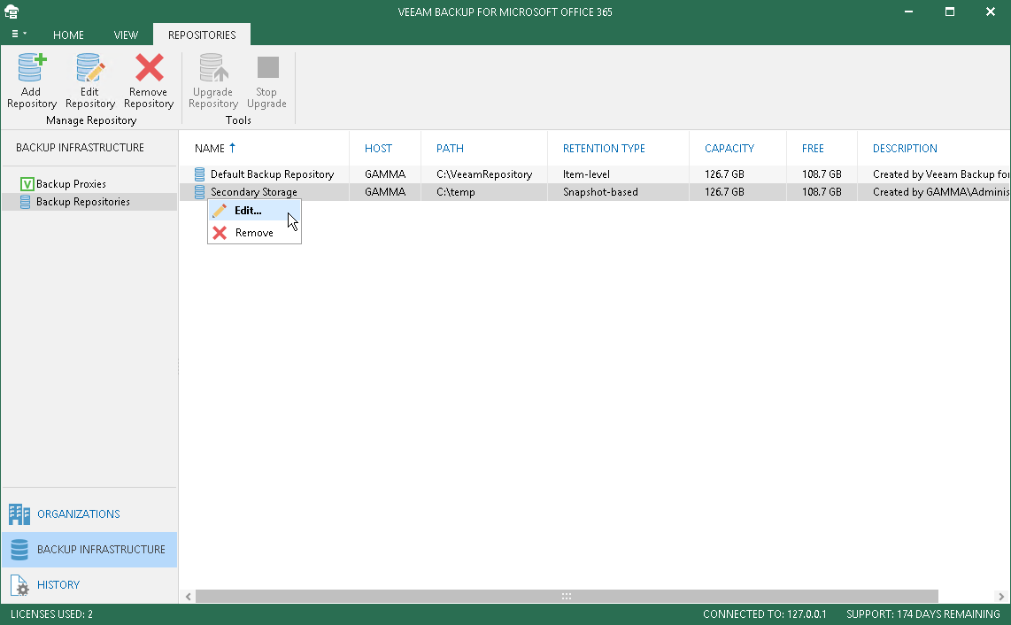Sort by the HOST column header
The width and height of the screenshot is (1011, 625).
point(379,149)
